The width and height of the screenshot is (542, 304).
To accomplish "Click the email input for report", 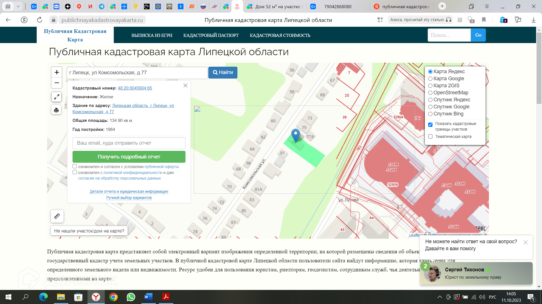I will [129, 143].
